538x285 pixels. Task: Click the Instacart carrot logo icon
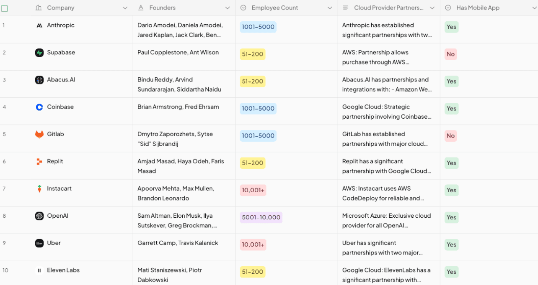[39, 189]
